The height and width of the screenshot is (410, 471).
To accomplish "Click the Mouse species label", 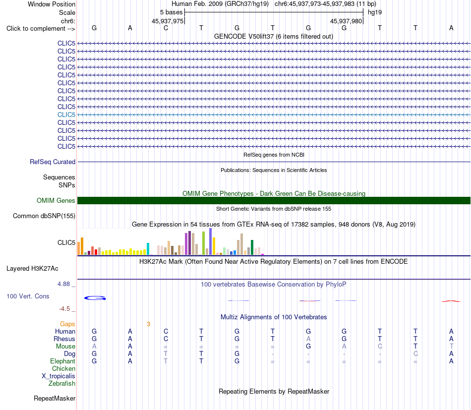I will tap(65, 347).
